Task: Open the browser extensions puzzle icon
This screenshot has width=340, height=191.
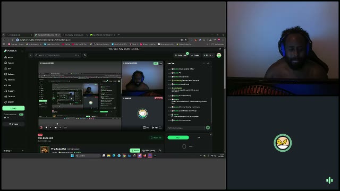Action: pyautogui.click(x=204, y=40)
